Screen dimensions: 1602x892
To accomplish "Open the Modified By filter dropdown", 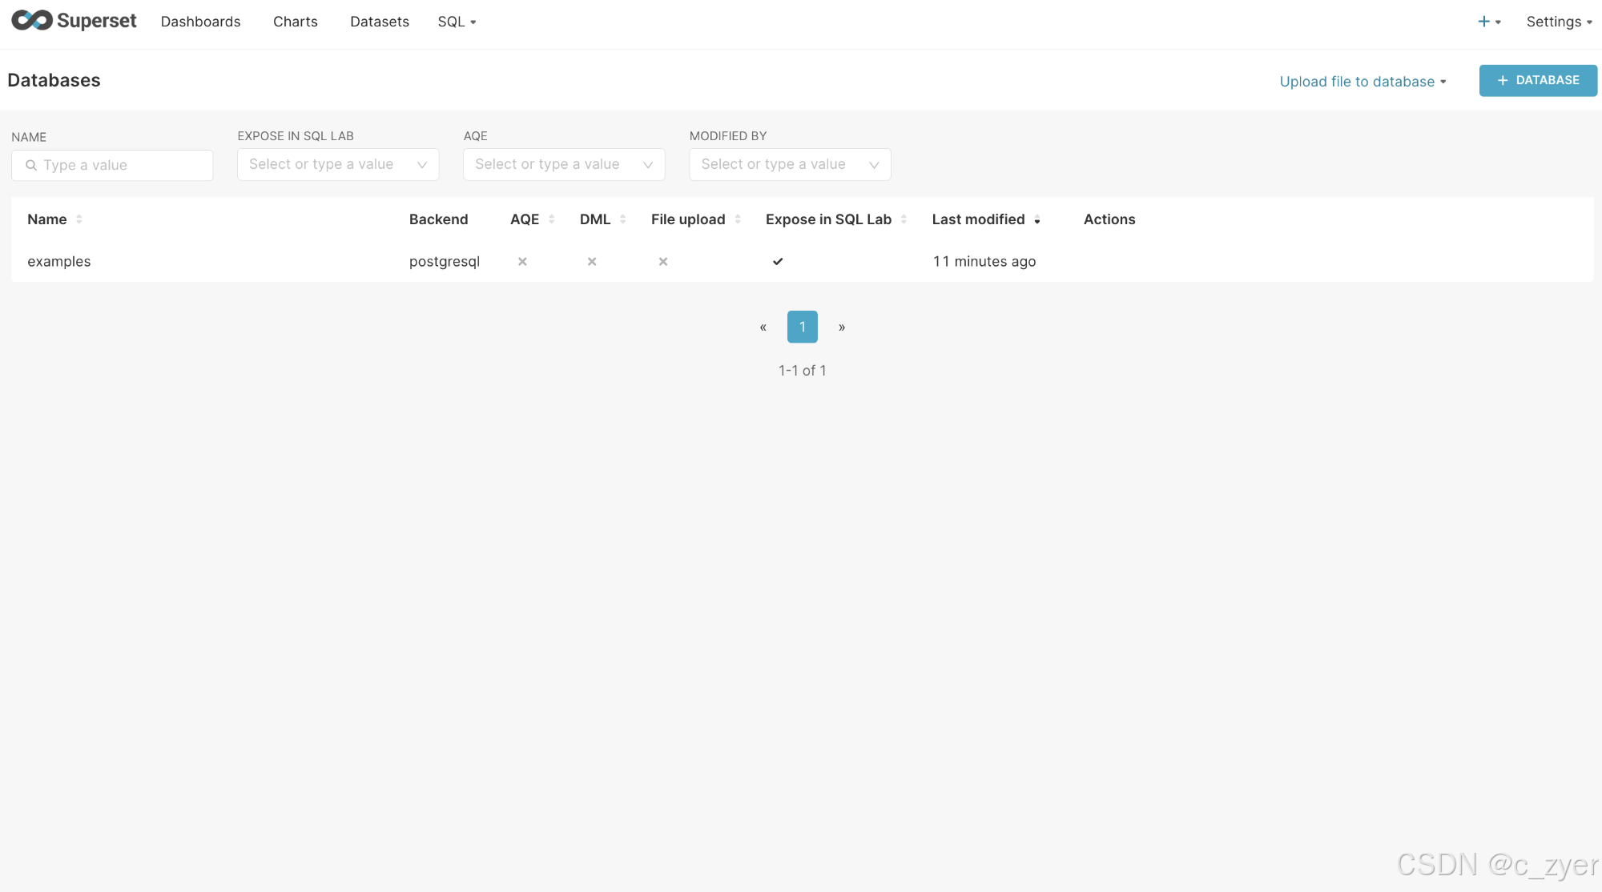I will click(x=790, y=164).
